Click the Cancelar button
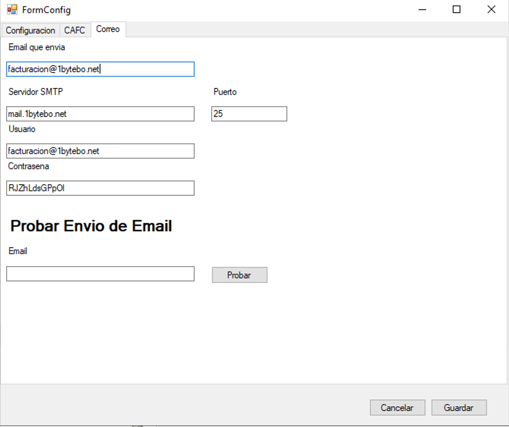Viewport: 509px width, 427px height. click(397, 408)
